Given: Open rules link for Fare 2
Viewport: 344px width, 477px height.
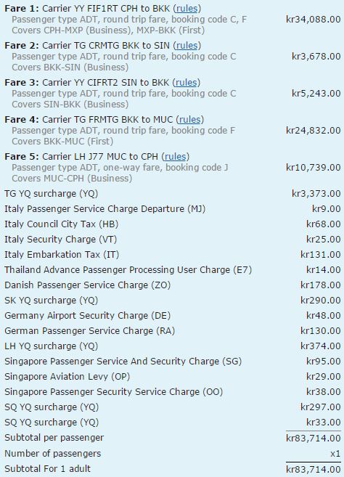Looking at the screenshot, I should pyautogui.click(x=187, y=46).
